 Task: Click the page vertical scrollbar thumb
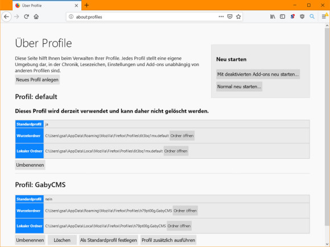click(327, 126)
